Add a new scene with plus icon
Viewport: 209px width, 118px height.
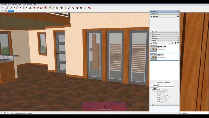154,43
